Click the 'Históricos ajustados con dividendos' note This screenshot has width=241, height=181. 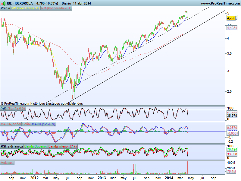click(x=57, y=103)
